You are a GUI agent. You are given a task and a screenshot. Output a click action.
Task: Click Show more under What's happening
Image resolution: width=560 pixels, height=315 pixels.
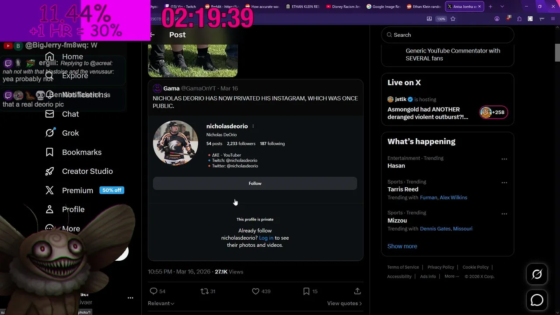(x=402, y=246)
